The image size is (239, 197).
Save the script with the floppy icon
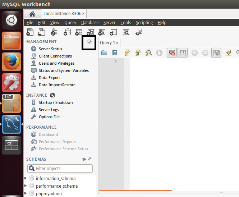coord(115,52)
